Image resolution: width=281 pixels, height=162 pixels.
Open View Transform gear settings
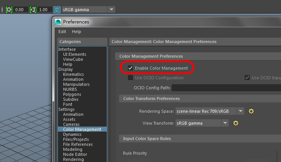pos(236,123)
